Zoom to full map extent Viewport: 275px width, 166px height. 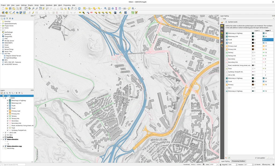pos(40,9)
